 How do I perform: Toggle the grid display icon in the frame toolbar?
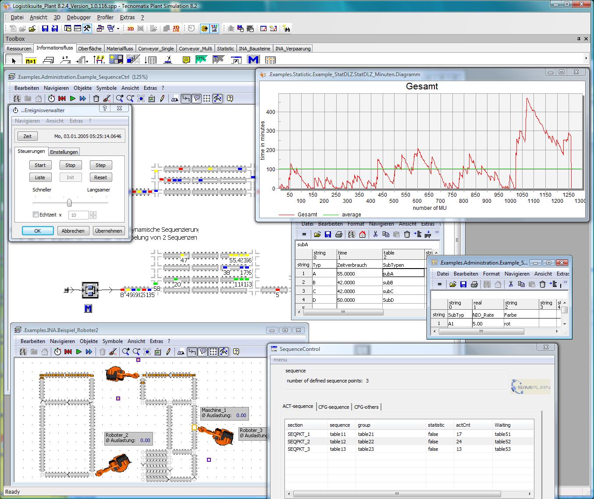206,99
